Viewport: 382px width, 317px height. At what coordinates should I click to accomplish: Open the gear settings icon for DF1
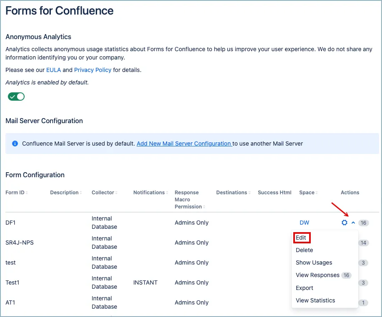point(344,223)
